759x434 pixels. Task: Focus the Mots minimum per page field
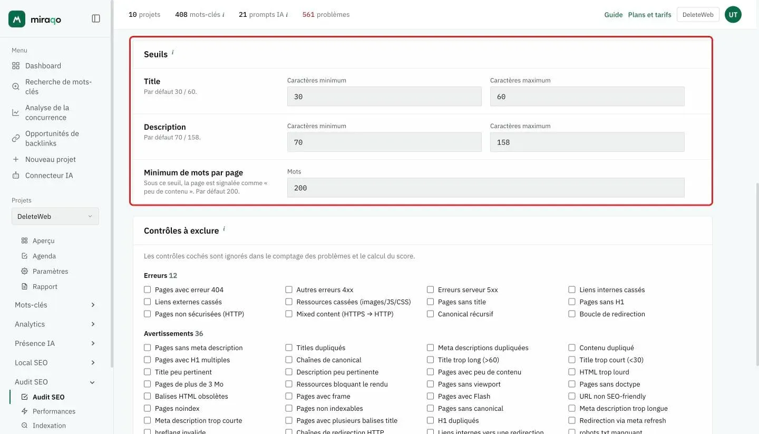[x=486, y=188]
